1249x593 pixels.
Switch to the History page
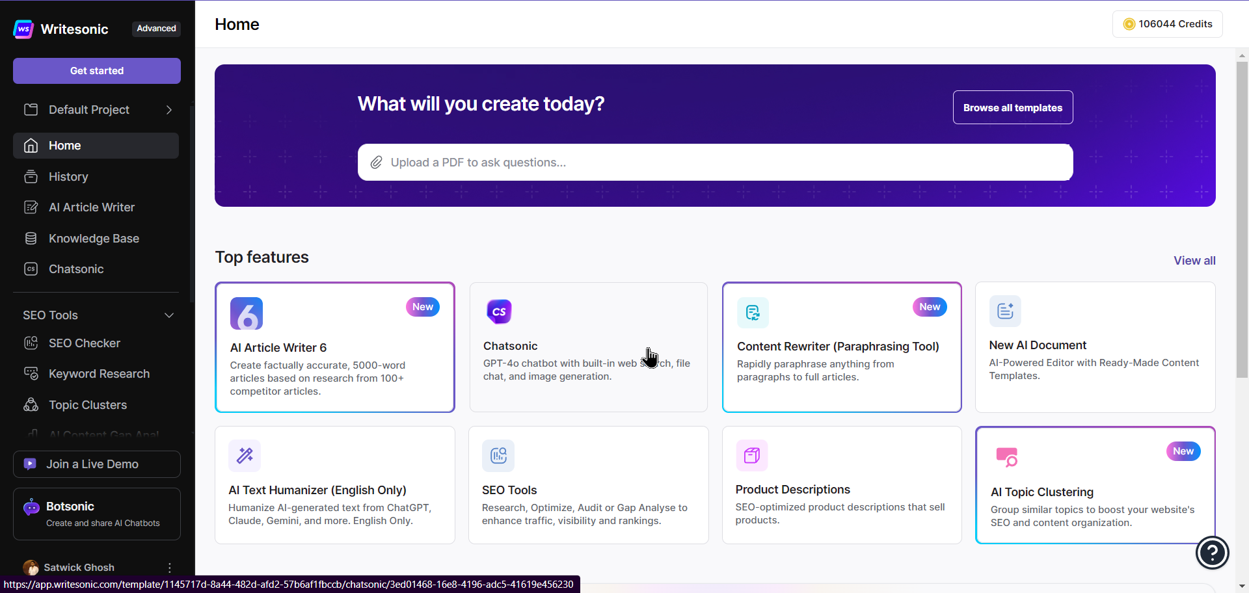[x=68, y=176]
